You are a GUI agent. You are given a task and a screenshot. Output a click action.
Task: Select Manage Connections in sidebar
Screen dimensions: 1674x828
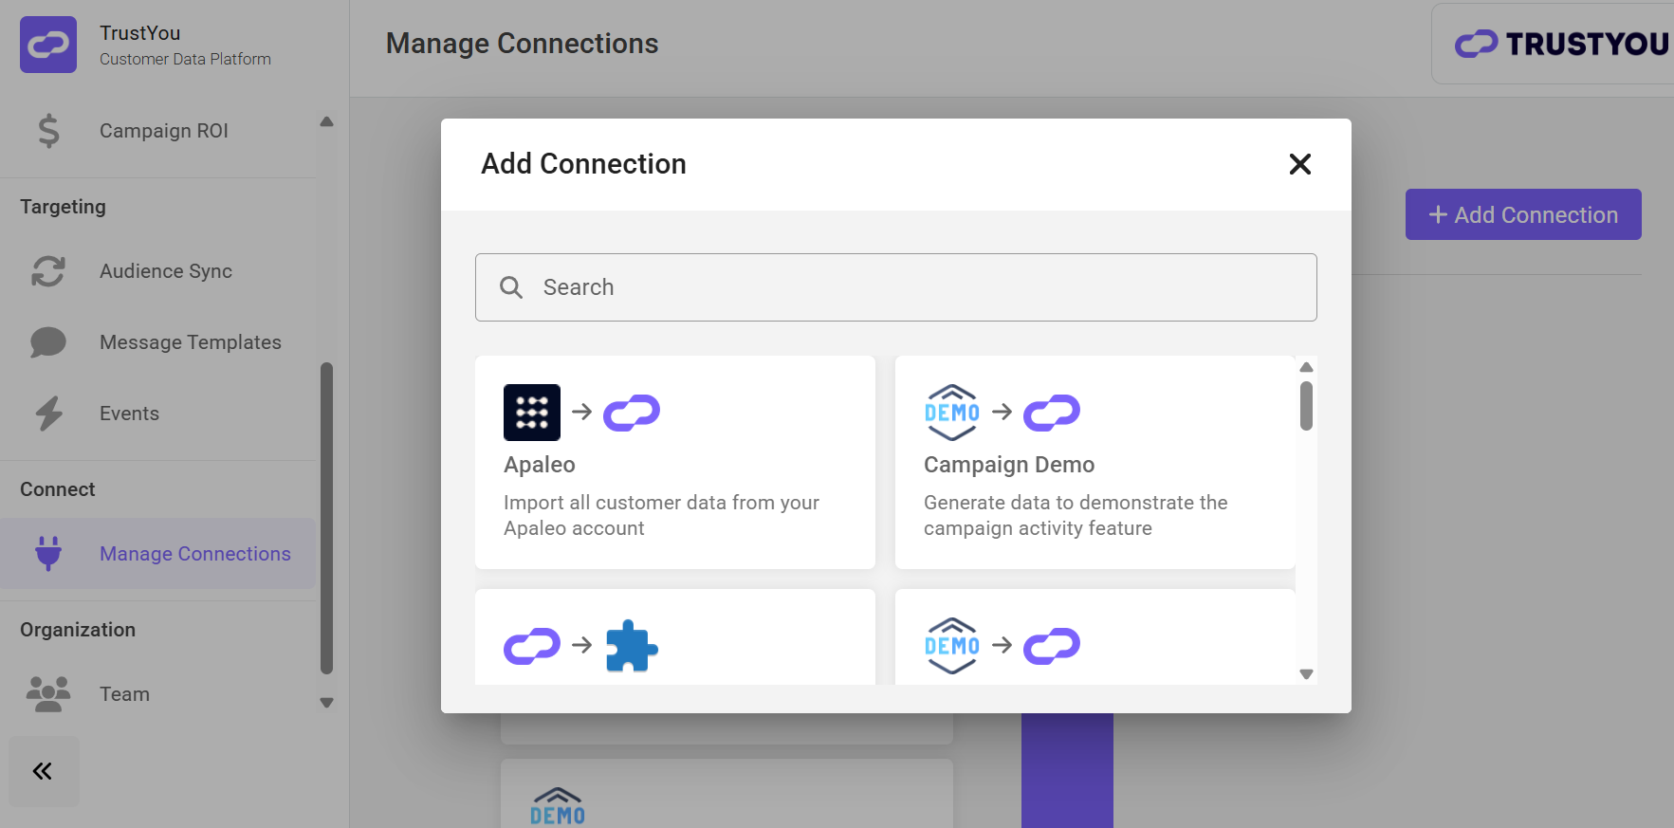(158, 554)
